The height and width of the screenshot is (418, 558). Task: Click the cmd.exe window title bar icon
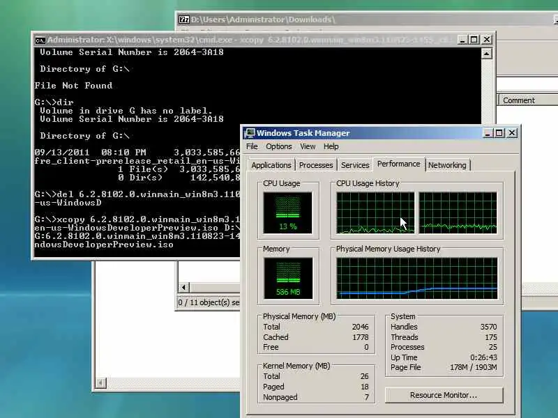tap(40, 40)
